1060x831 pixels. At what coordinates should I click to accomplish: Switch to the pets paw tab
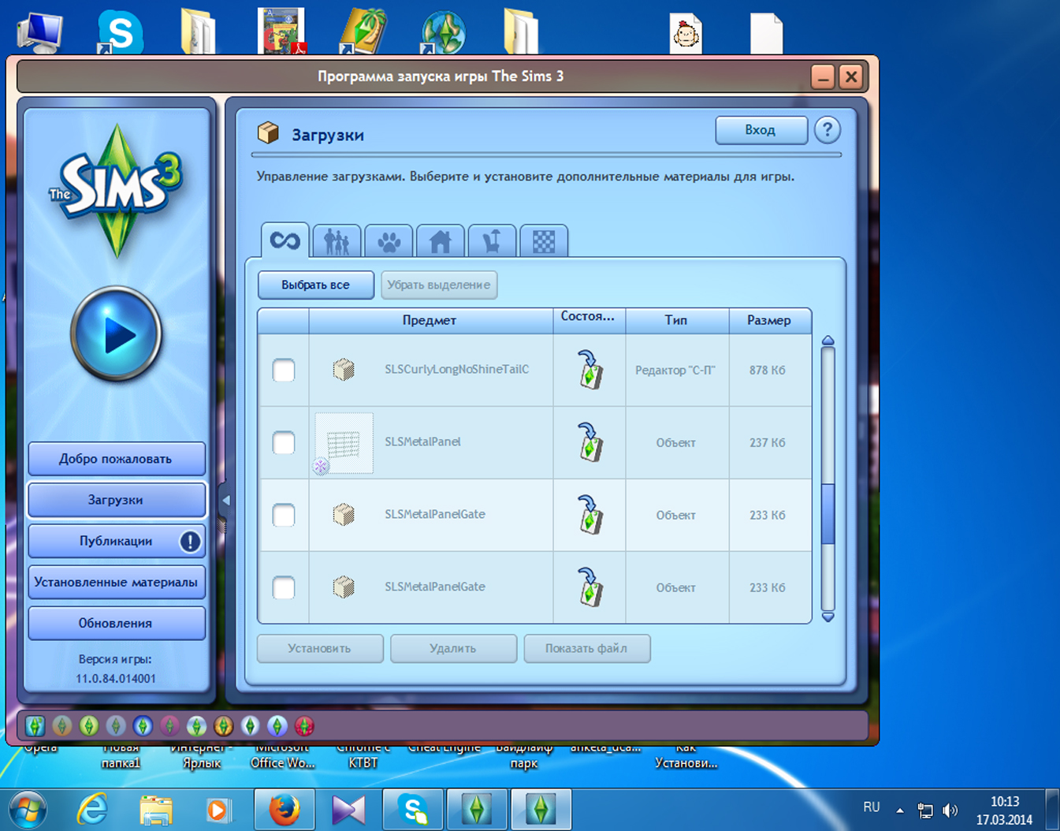(x=389, y=241)
